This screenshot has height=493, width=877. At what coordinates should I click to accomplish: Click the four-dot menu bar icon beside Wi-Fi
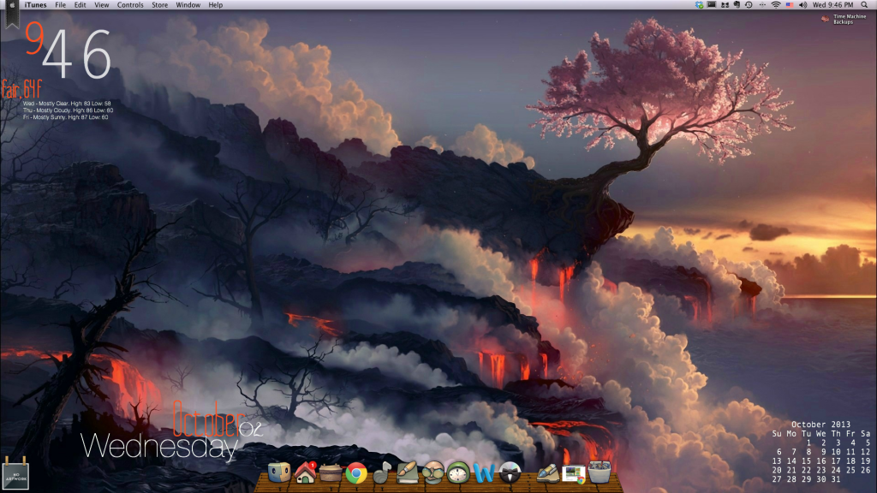click(x=762, y=5)
